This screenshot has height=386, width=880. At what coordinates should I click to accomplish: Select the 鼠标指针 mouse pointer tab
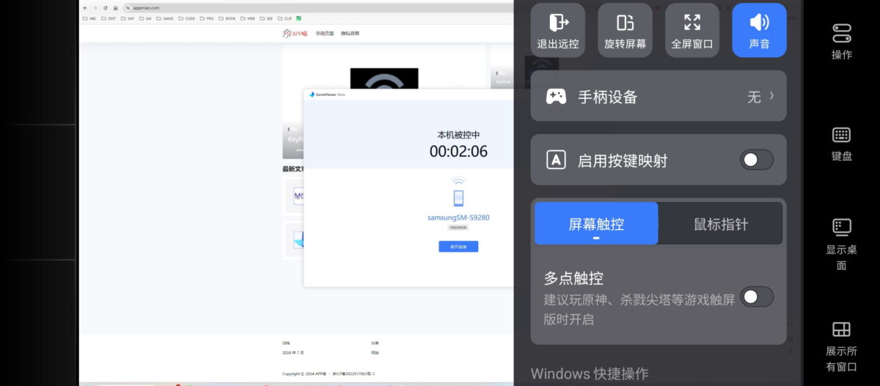[x=720, y=223]
